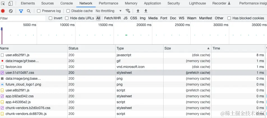Click the script icon of chunk-vendors.dc8870fc.js

2,114
